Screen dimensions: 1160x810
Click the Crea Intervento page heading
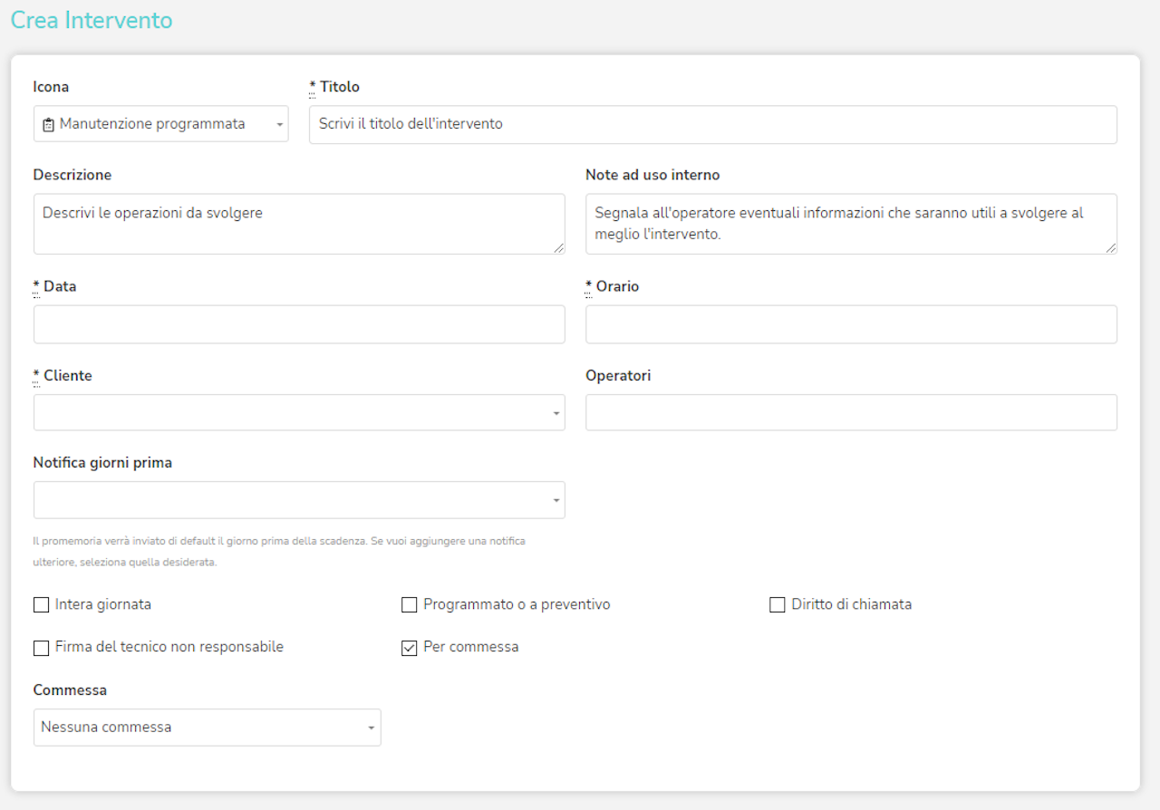coord(92,20)
